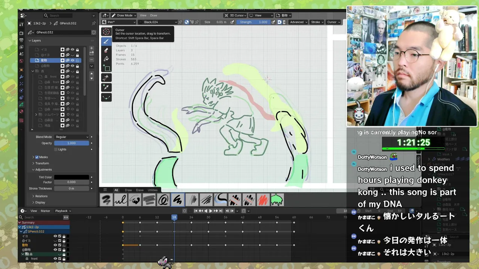The height and width of the screenshot is (269, 479).
Task: Open the Tint Color swatch
Action: point(71,177)
